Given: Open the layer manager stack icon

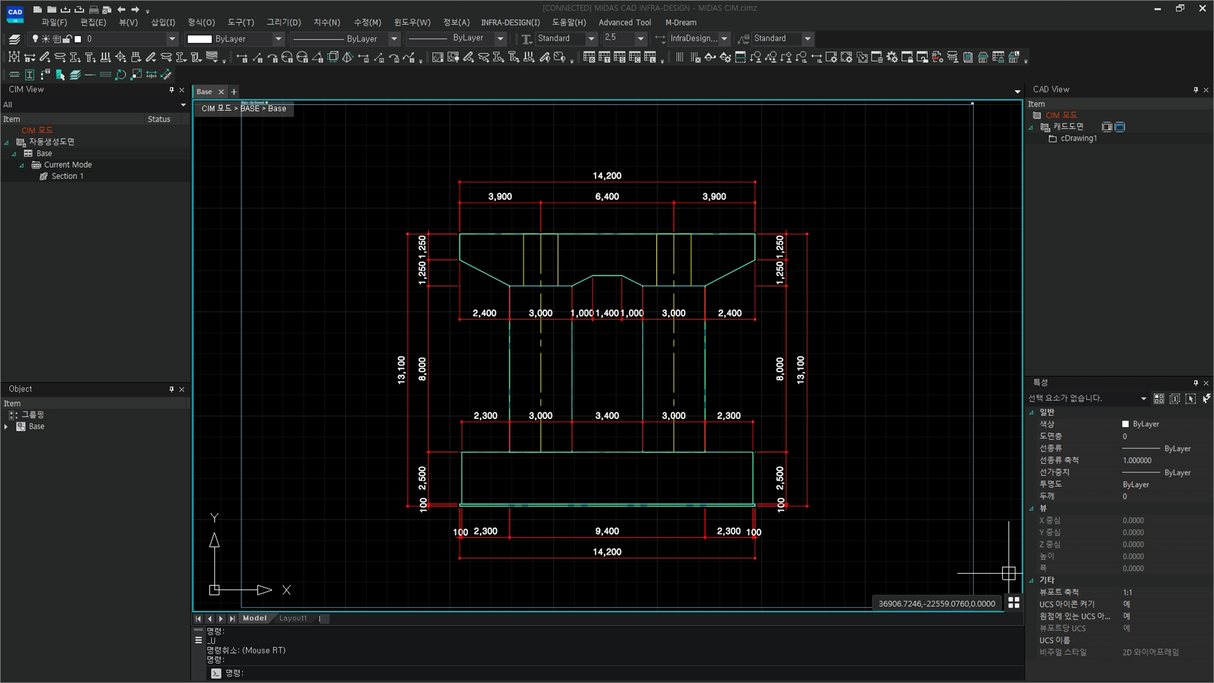Looking at the screenshot, I should [15, 39].
